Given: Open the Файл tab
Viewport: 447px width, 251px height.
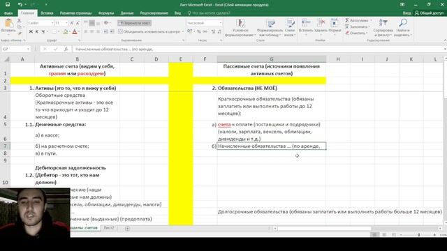Looking at the screenshot, I should click(8, 13).
